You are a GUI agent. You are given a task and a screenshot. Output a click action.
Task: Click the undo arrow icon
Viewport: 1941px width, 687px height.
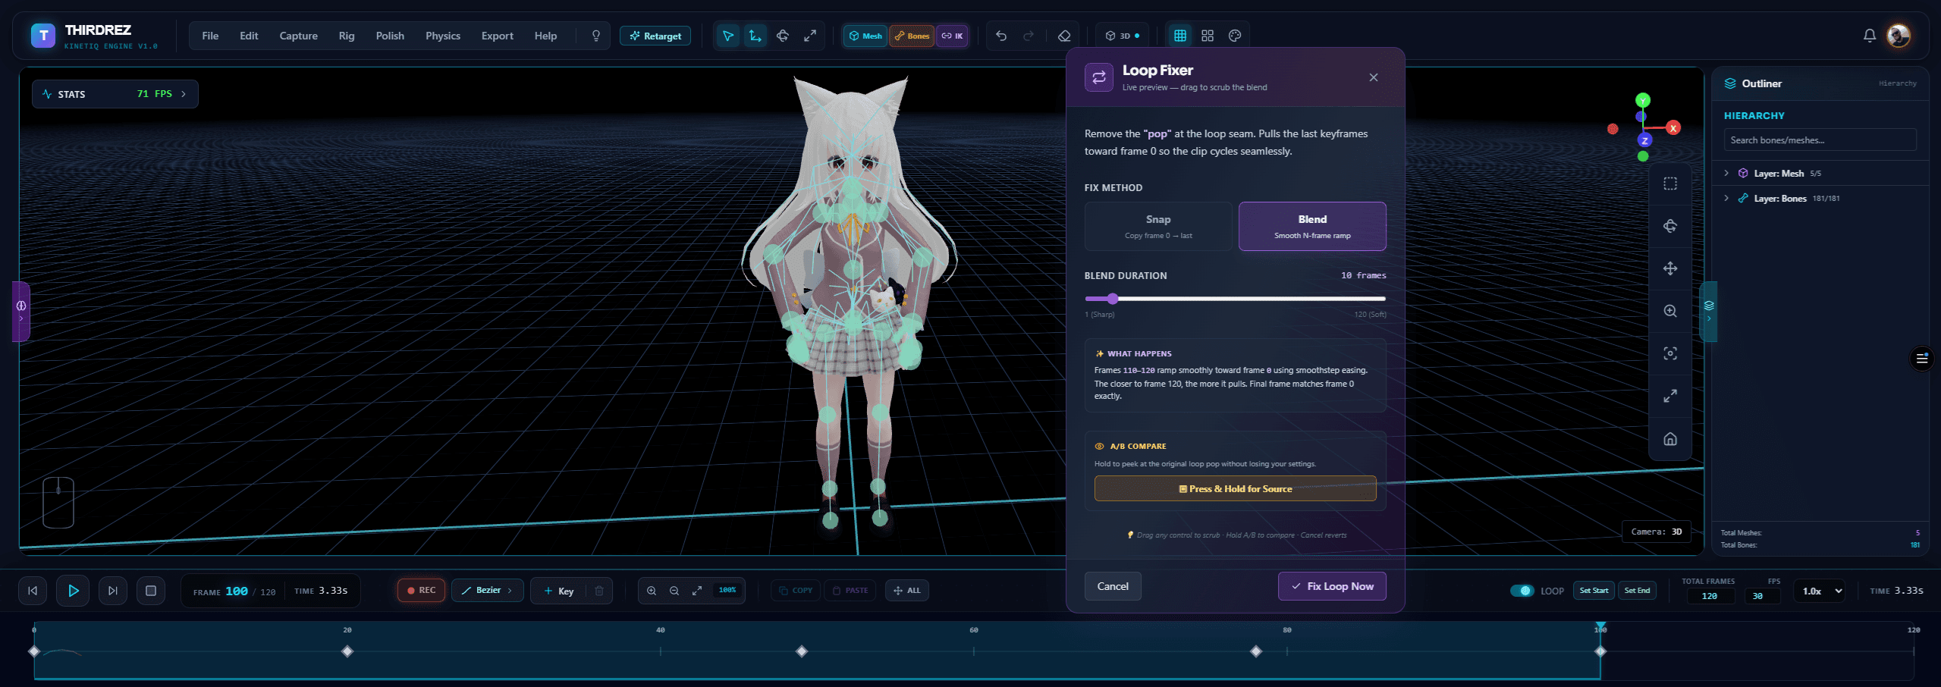[x=1001, y=36]
